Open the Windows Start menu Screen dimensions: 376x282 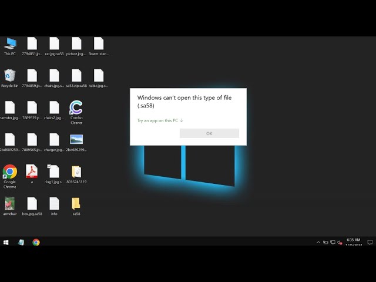[6, 242]
